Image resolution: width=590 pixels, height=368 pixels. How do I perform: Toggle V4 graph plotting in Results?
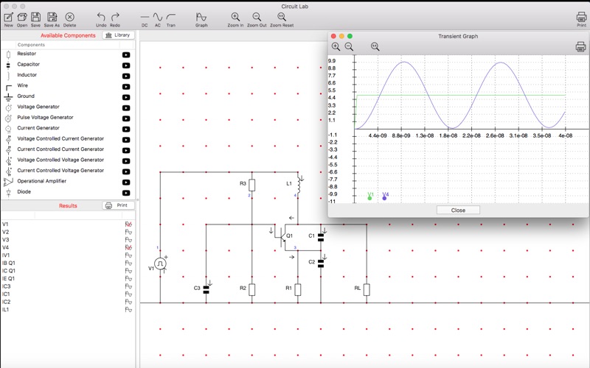click(x=128, y=247)
